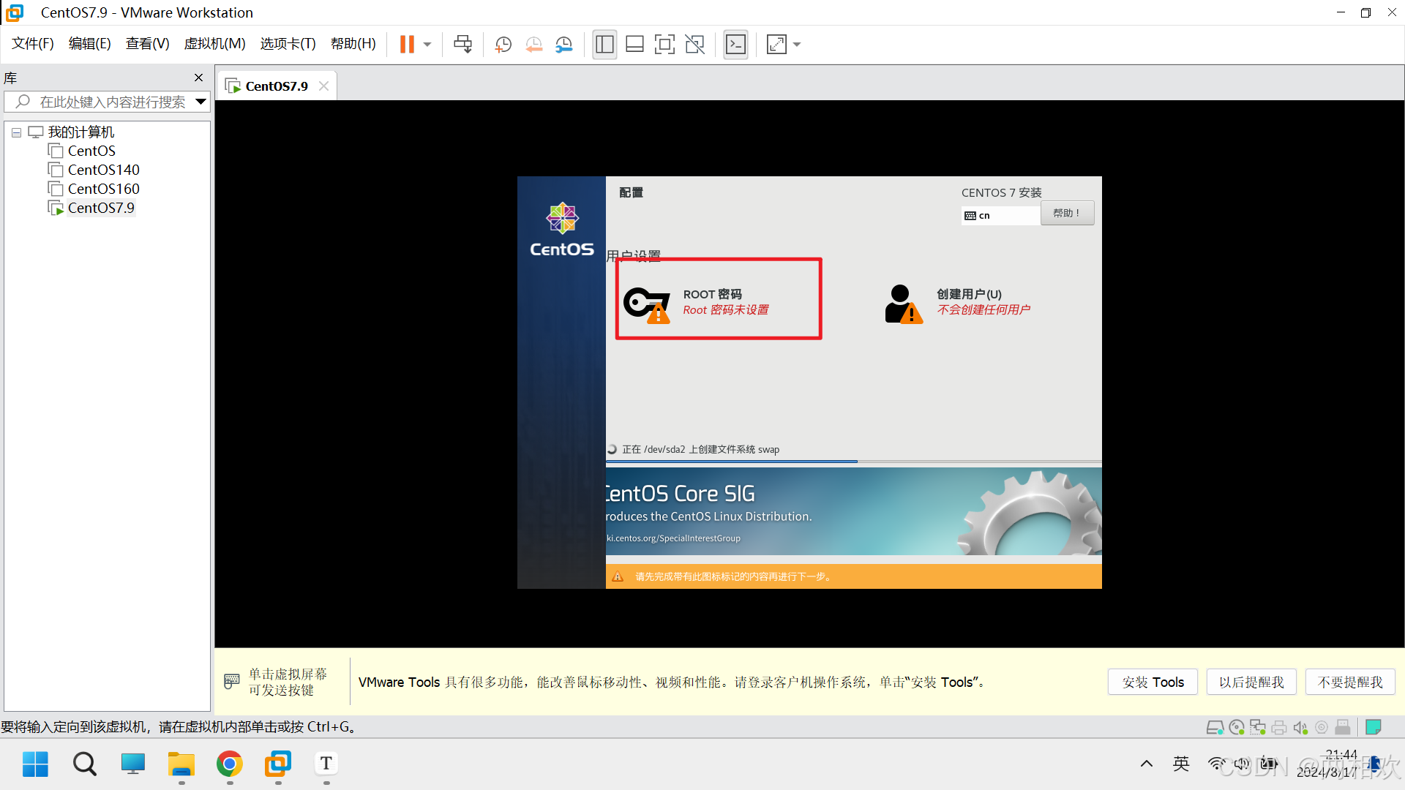Screen dimensions: 1405x790
Task: Collapse the 我的计算机 tree node
Action: tap(16, 132)
